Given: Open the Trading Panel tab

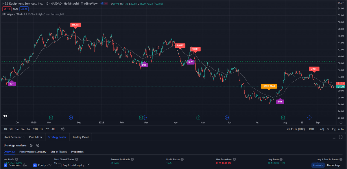Looking at the screenshot, I should pos(81,137).
